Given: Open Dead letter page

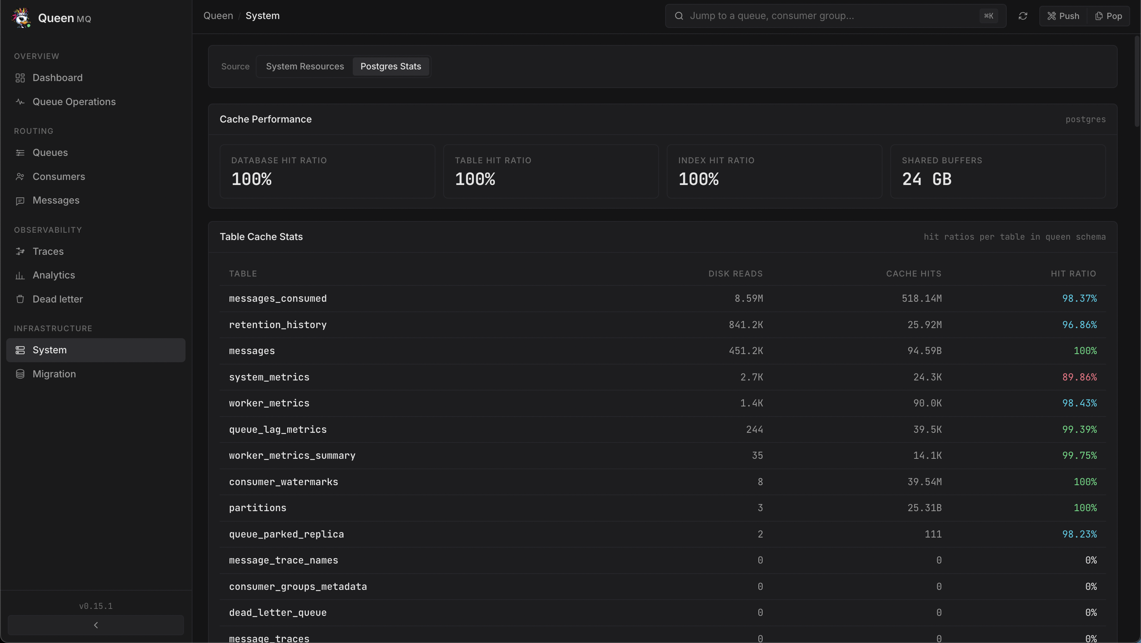Looking at the screenshot, I should click(96, 299).
